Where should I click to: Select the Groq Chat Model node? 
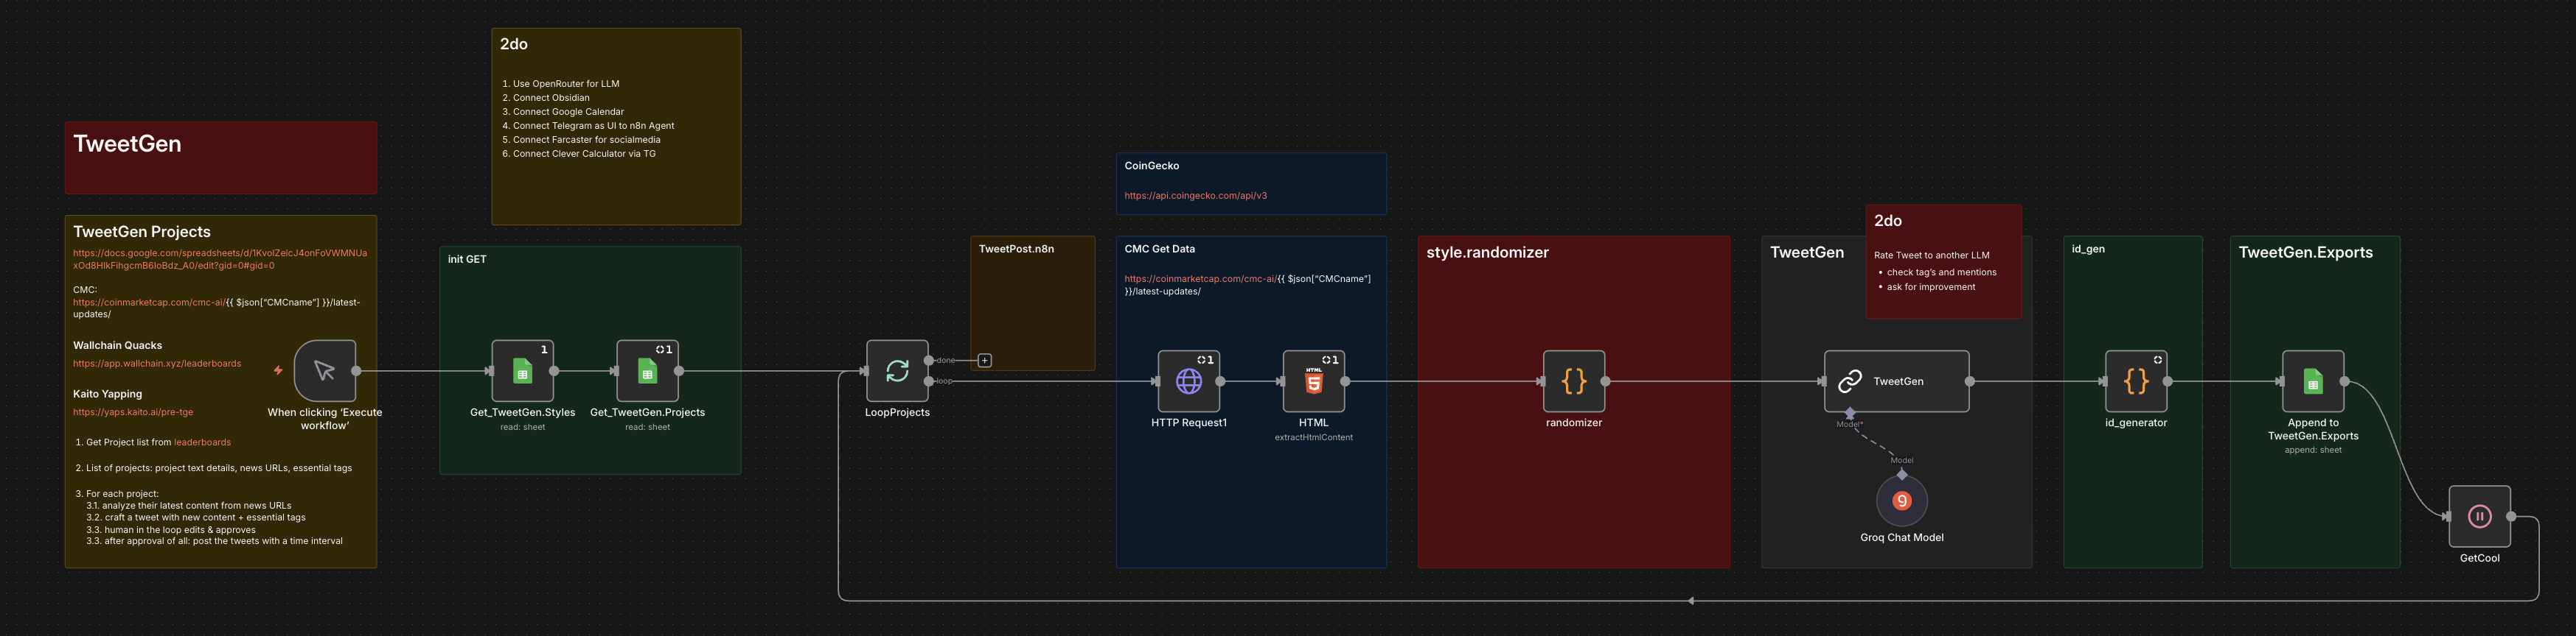point(1901,501)
